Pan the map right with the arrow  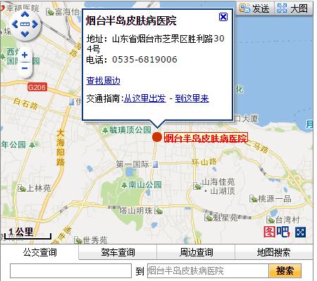point(35,24)
